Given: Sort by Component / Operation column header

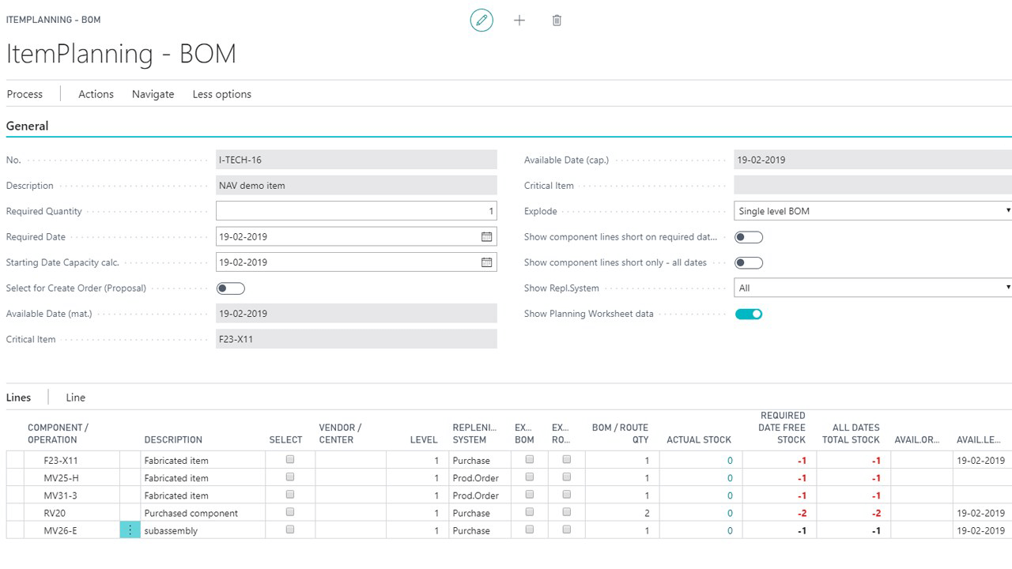Looking at the screenshot, I should 58,434.
